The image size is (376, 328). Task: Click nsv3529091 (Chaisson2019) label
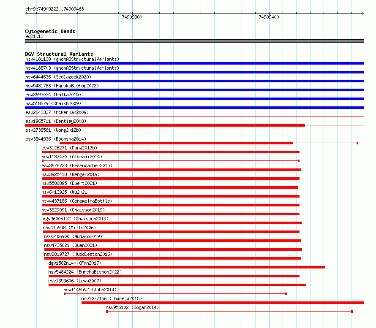coord(73,210)
